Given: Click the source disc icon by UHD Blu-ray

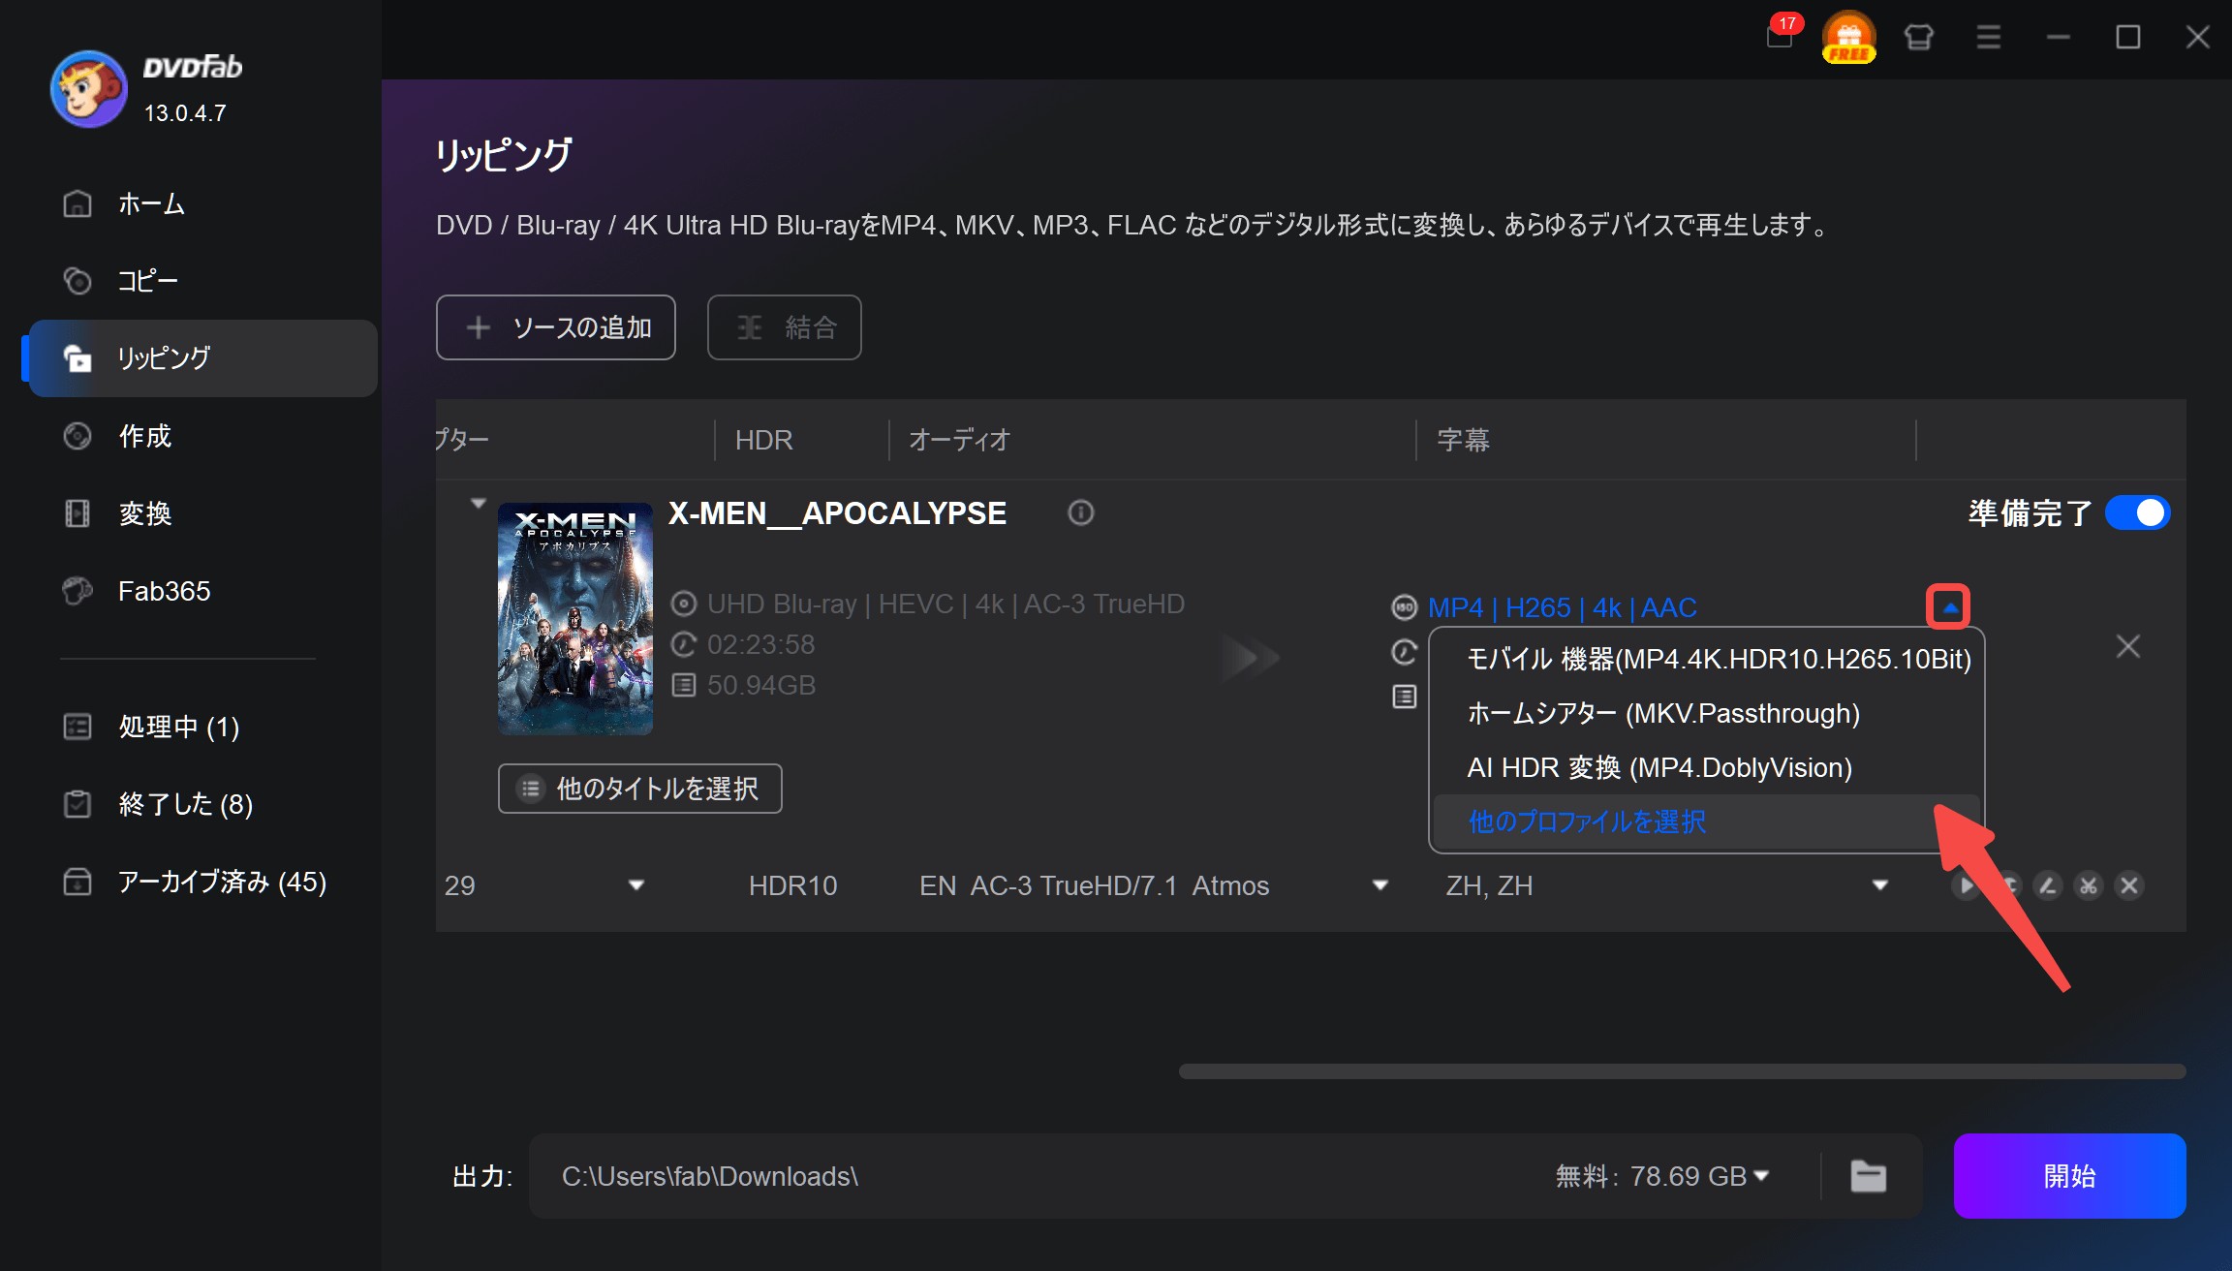Looking at the screenshot, I should tap(684, 604).
